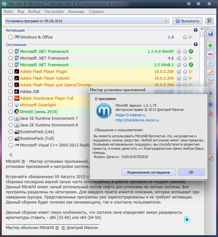Check the Microsoft Silverlight checkbox
The width and height of the screenshot is (218, 237).
point(11,105)
